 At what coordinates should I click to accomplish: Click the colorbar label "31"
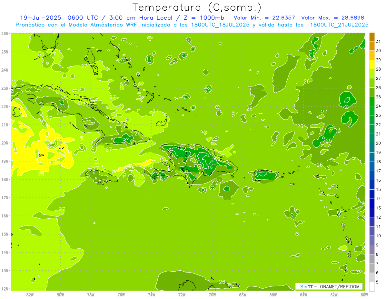click(378, 42)
